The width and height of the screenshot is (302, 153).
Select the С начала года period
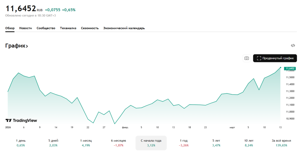(x=151, y=143)
